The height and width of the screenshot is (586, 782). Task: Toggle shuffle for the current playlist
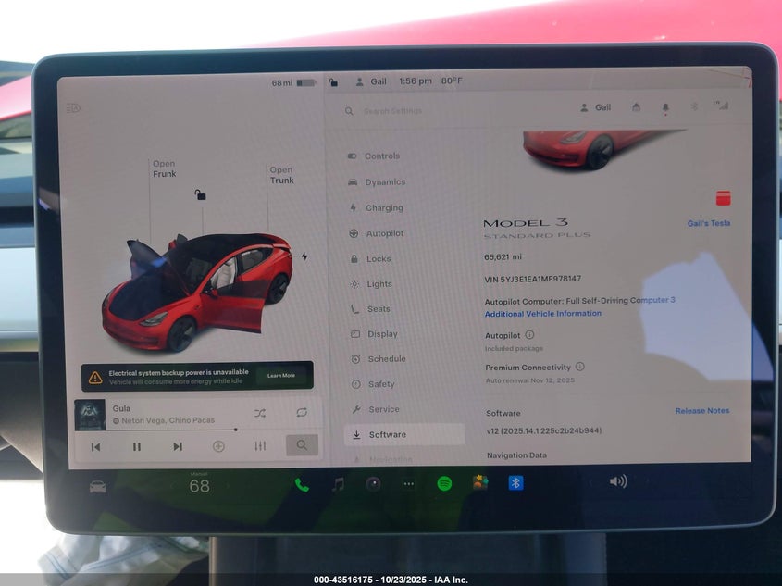click(259, 413)
